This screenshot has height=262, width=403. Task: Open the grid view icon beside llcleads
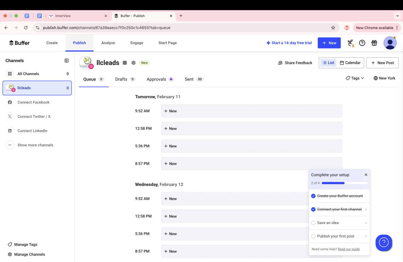[x=125, y=63]
